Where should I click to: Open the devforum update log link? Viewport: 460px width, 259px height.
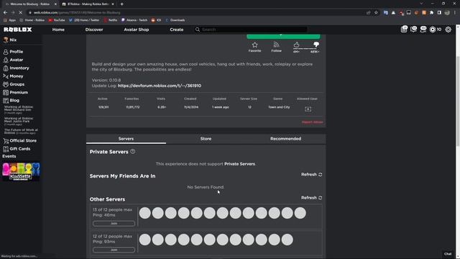pos(160,86)
